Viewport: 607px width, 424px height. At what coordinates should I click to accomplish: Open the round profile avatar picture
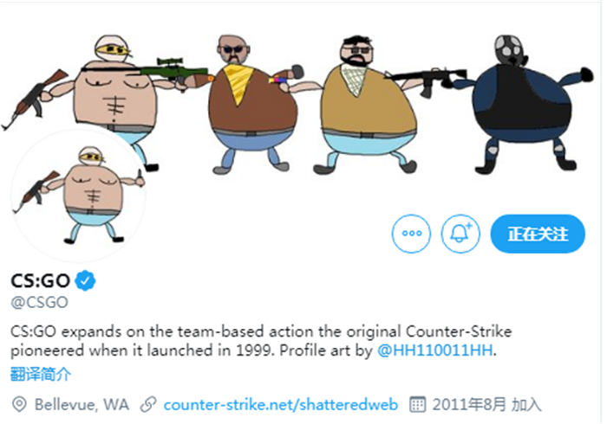pos(79,194)
